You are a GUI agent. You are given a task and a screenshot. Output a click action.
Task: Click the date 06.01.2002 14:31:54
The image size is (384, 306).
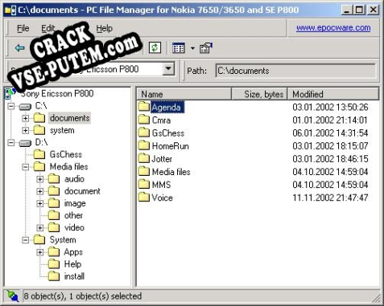pos(330,133)
